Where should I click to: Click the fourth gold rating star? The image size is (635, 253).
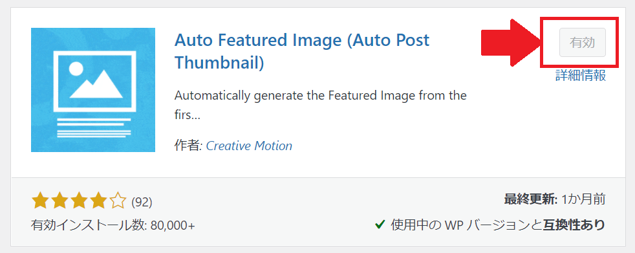[x=98, y=201]
